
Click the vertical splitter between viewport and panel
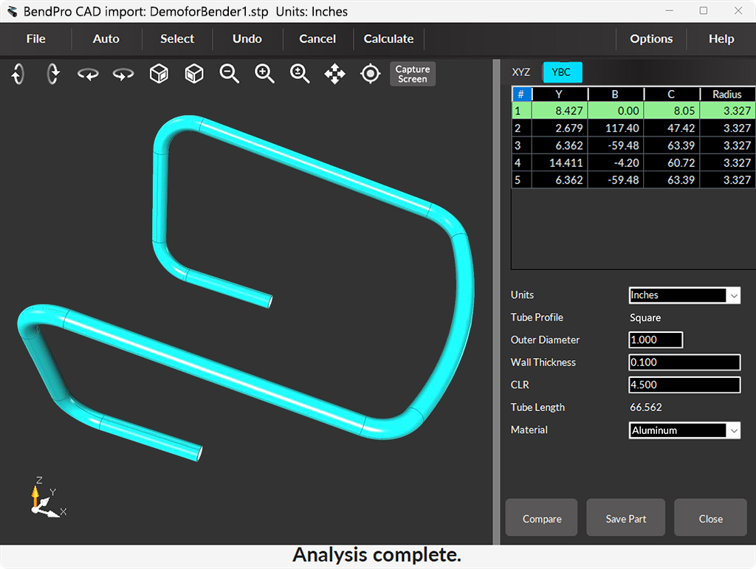pyautogui.click(x=496, y=302)
